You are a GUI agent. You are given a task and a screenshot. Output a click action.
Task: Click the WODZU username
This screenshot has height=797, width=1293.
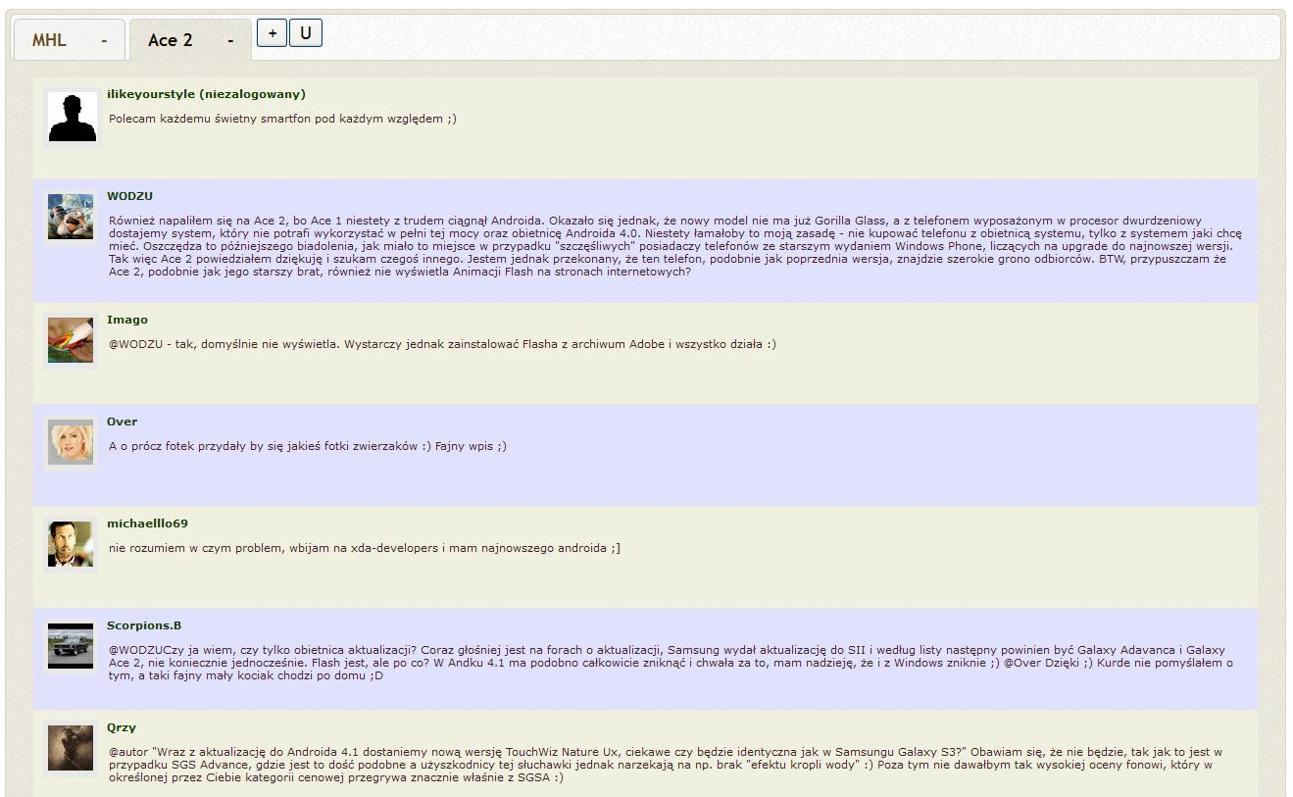129,196
